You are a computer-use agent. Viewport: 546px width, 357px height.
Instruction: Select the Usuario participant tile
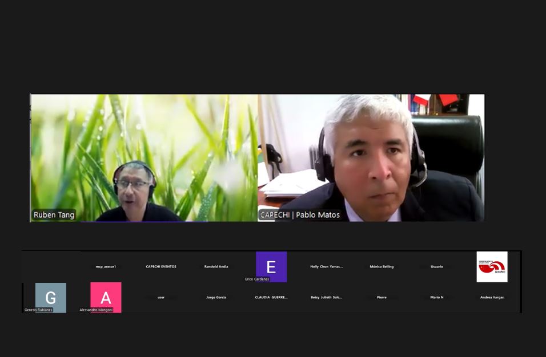pyautogui.click(x=436, y=266)
